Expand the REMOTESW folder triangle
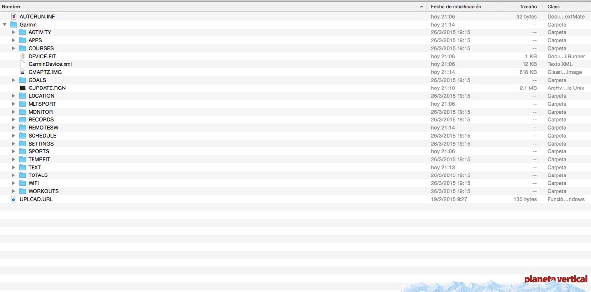This screenshot has height=292, width=591. pos(14,127)
